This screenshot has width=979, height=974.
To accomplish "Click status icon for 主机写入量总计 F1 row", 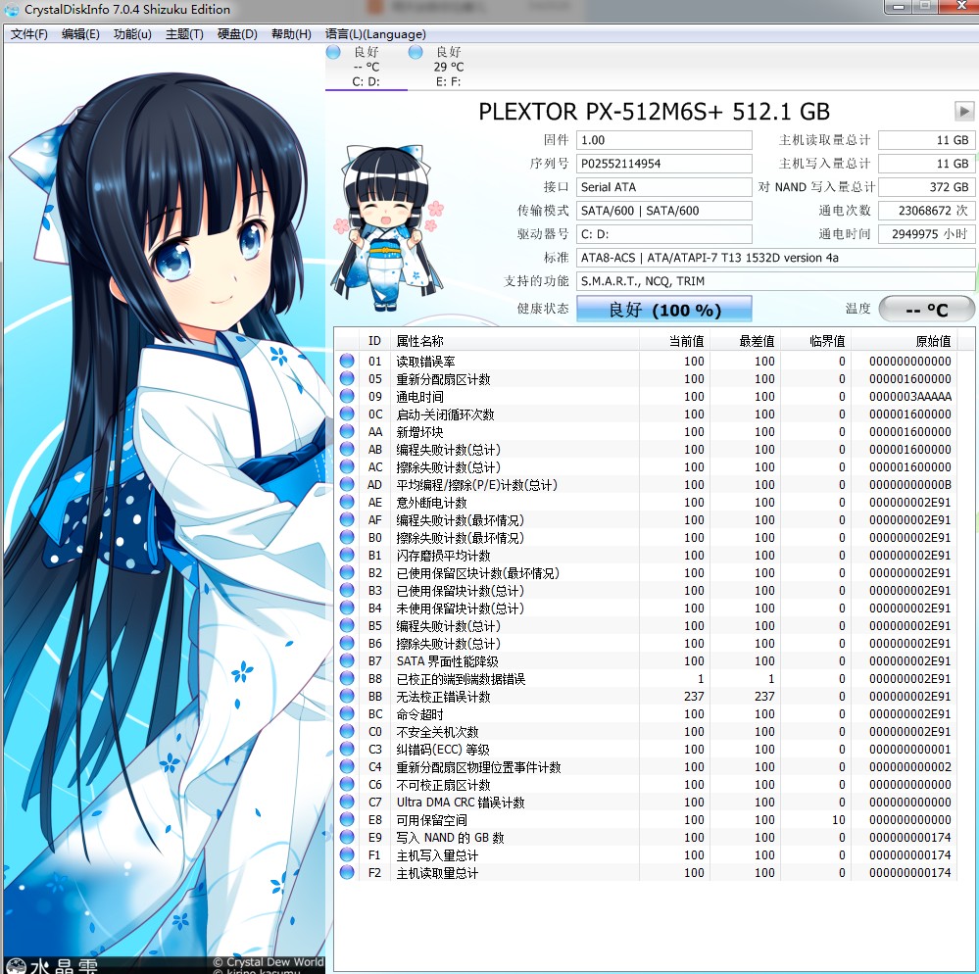I will tap(347, 854).
